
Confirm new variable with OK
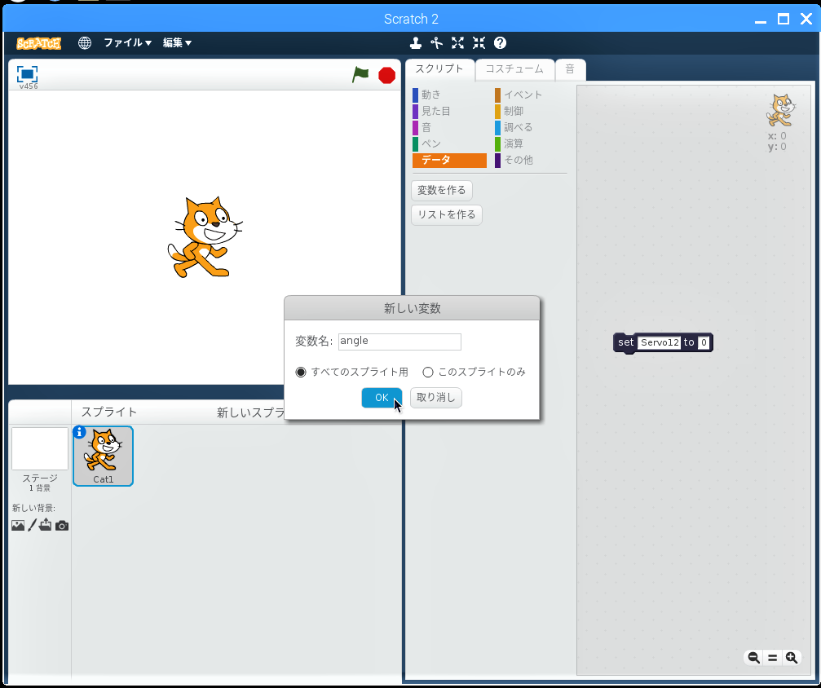[x=382, y=398]
